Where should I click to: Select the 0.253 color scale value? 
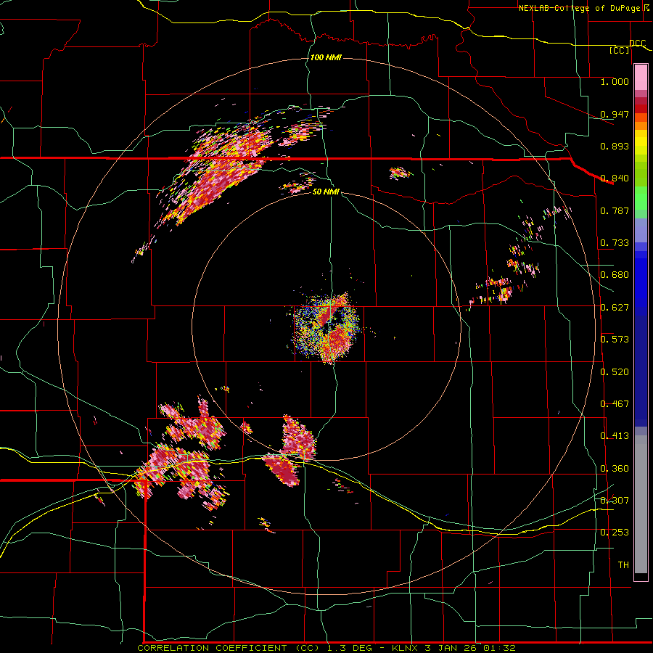615,533
